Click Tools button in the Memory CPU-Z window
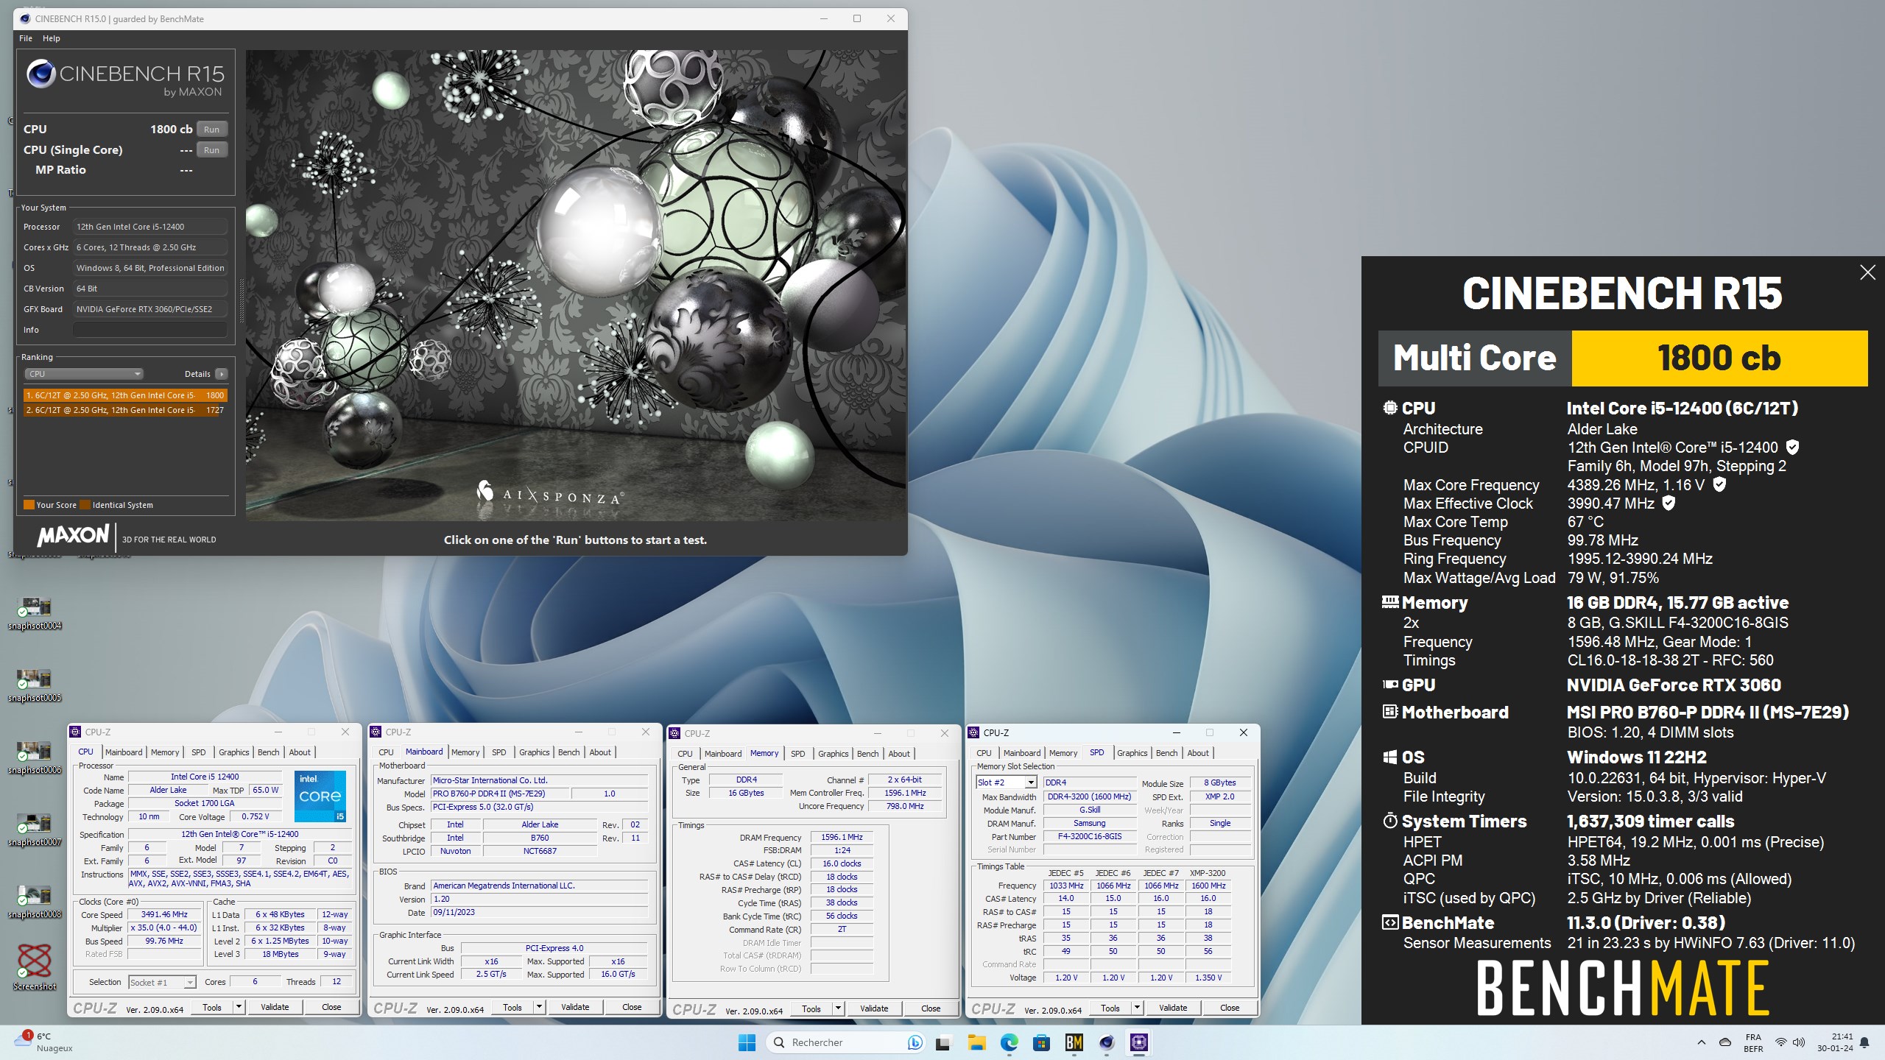 tap(811, 1008)
